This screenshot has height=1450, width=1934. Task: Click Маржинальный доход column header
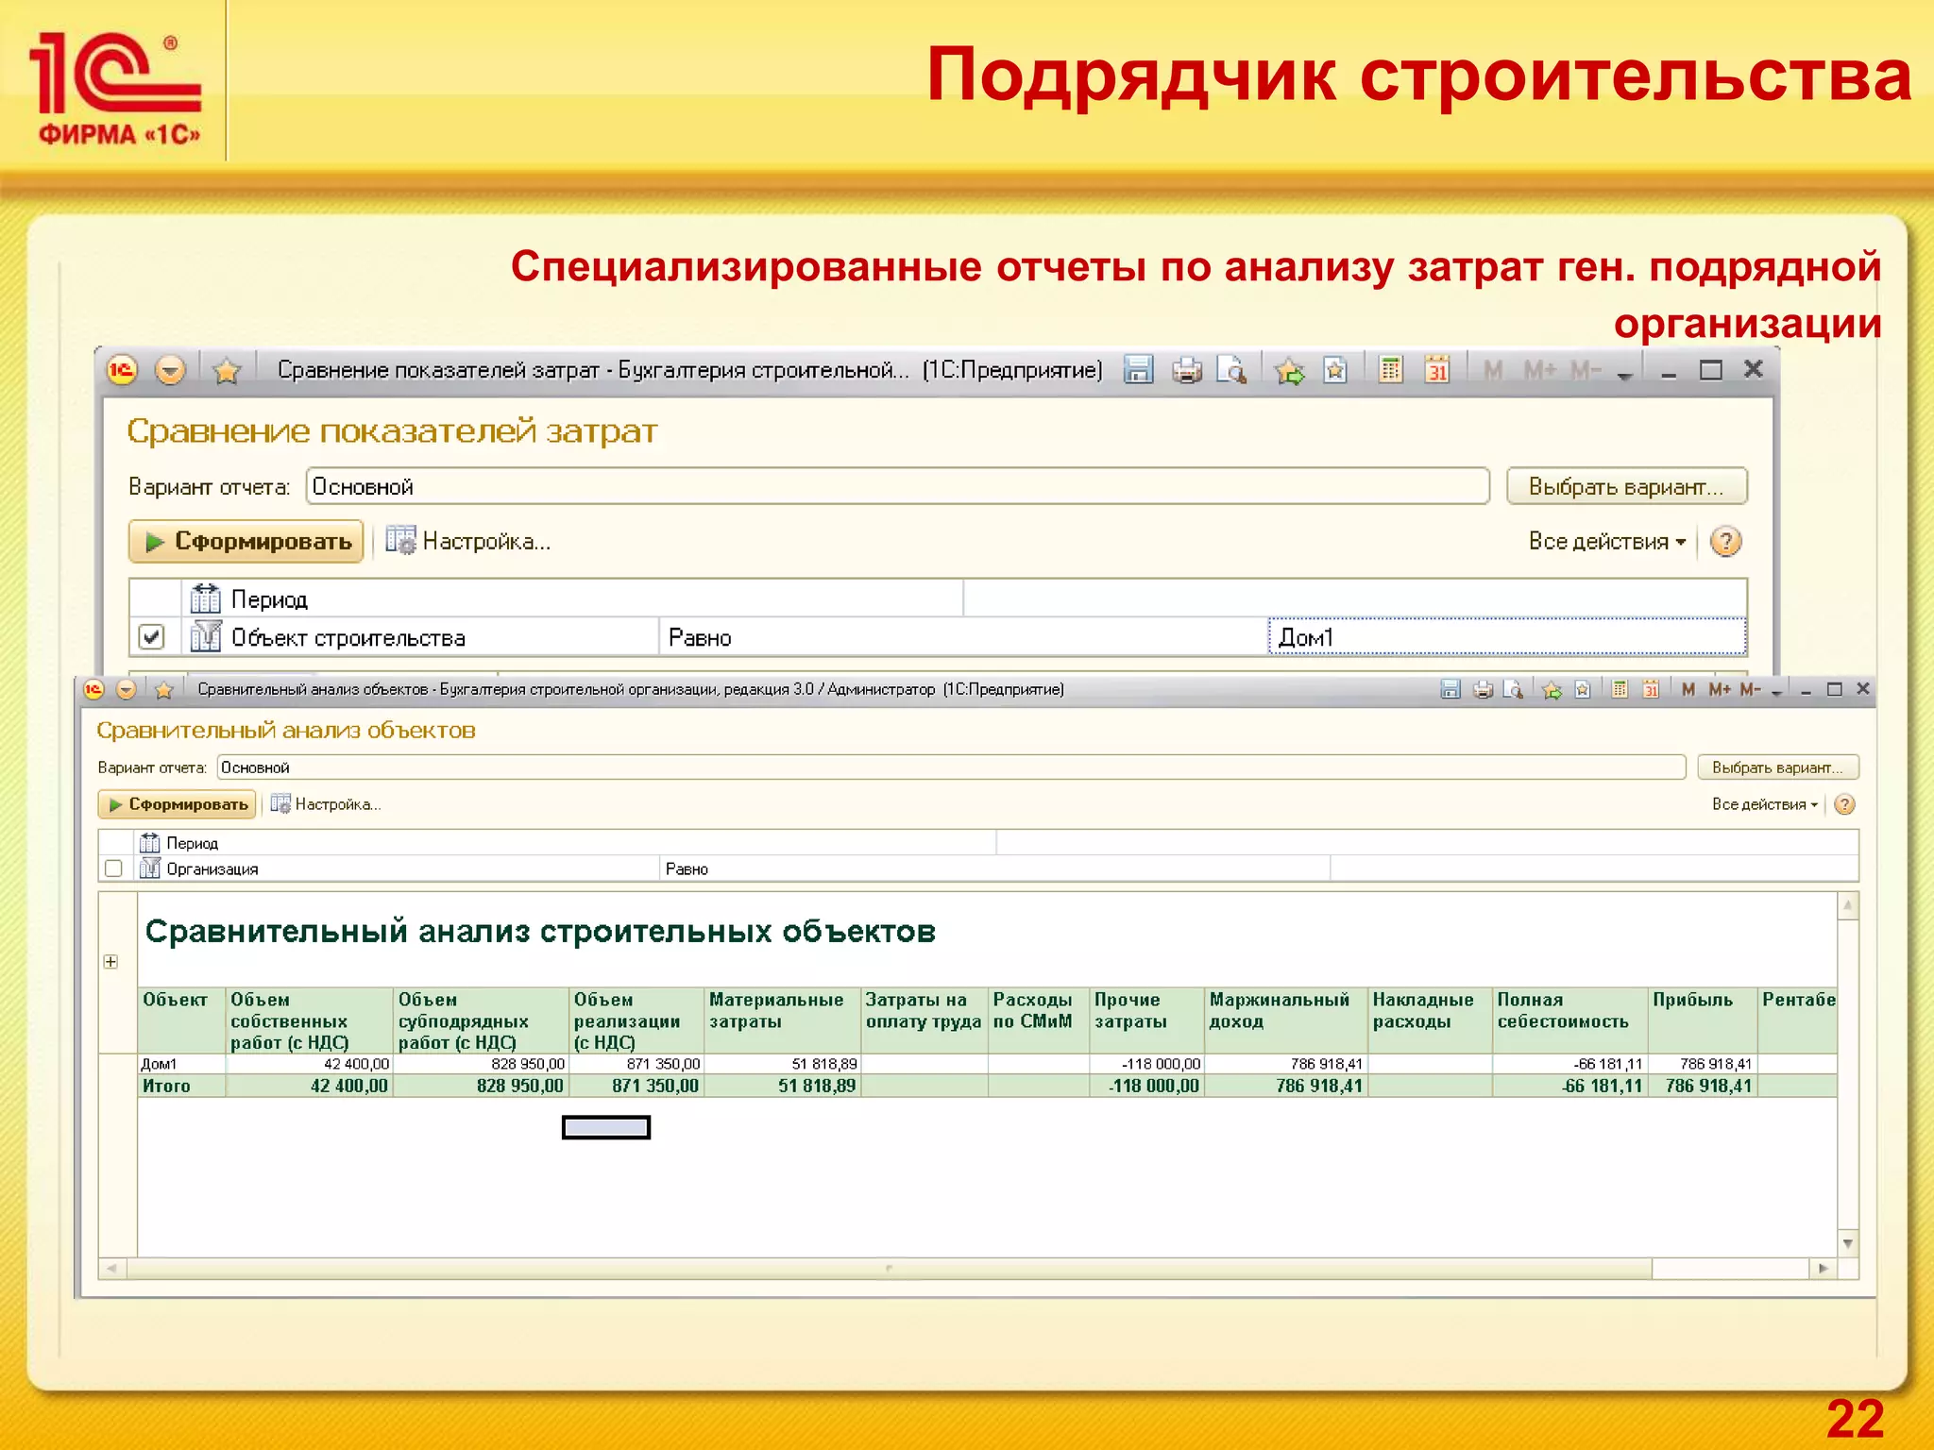tap(1285, 1020)
